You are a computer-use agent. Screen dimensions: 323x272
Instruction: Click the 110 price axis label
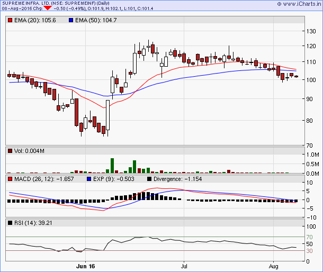311,62
